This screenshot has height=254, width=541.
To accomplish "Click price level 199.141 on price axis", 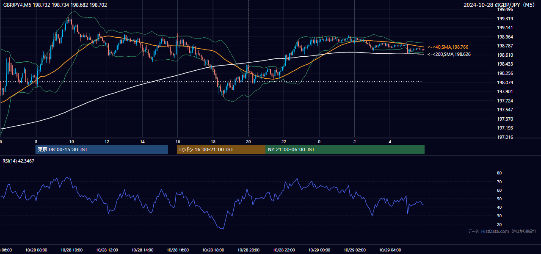I will point(505,28).
